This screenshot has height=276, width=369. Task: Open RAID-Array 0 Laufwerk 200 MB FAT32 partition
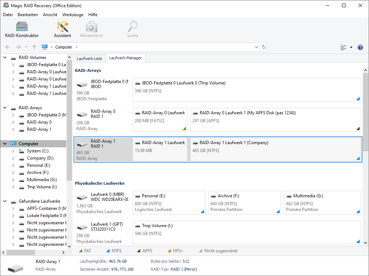(x=160, y=120)
